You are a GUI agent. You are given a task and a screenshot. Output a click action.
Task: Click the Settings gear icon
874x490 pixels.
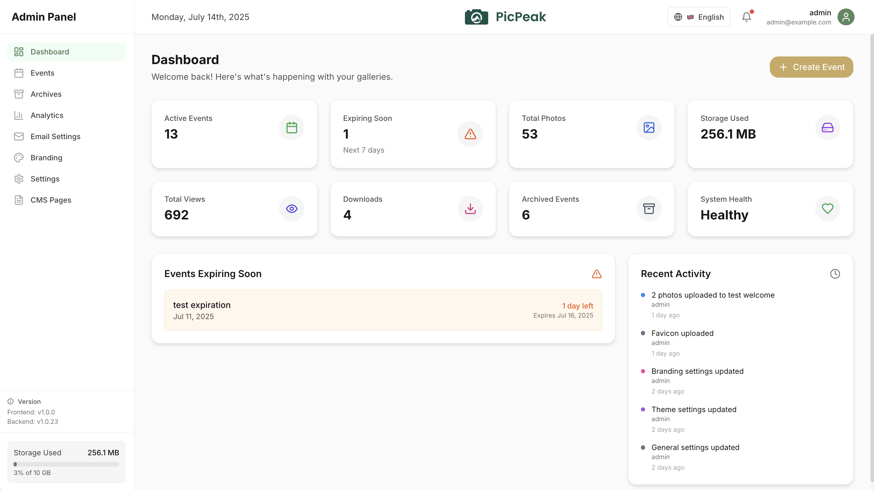click(19, 179)
